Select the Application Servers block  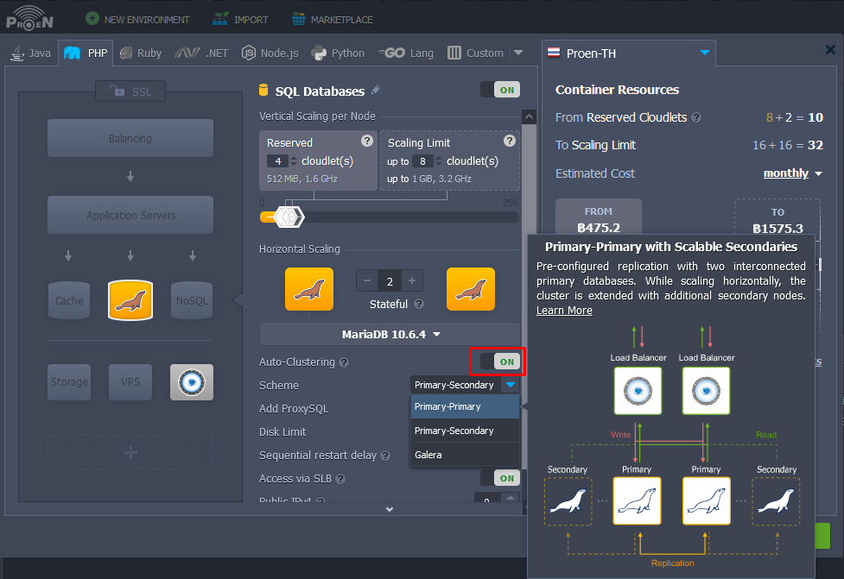130,215
